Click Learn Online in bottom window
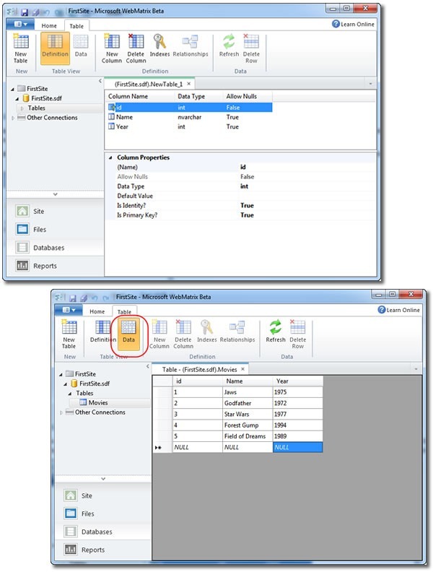Viewport: 433px width, 572px height. coord(399,310)
